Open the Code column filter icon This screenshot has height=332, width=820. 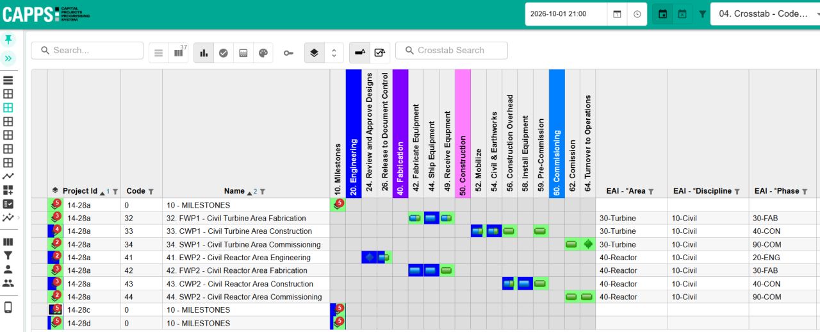(x=151, y=192)
